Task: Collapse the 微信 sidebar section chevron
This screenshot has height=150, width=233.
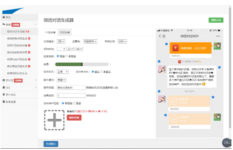Action: tap(35, 24)
